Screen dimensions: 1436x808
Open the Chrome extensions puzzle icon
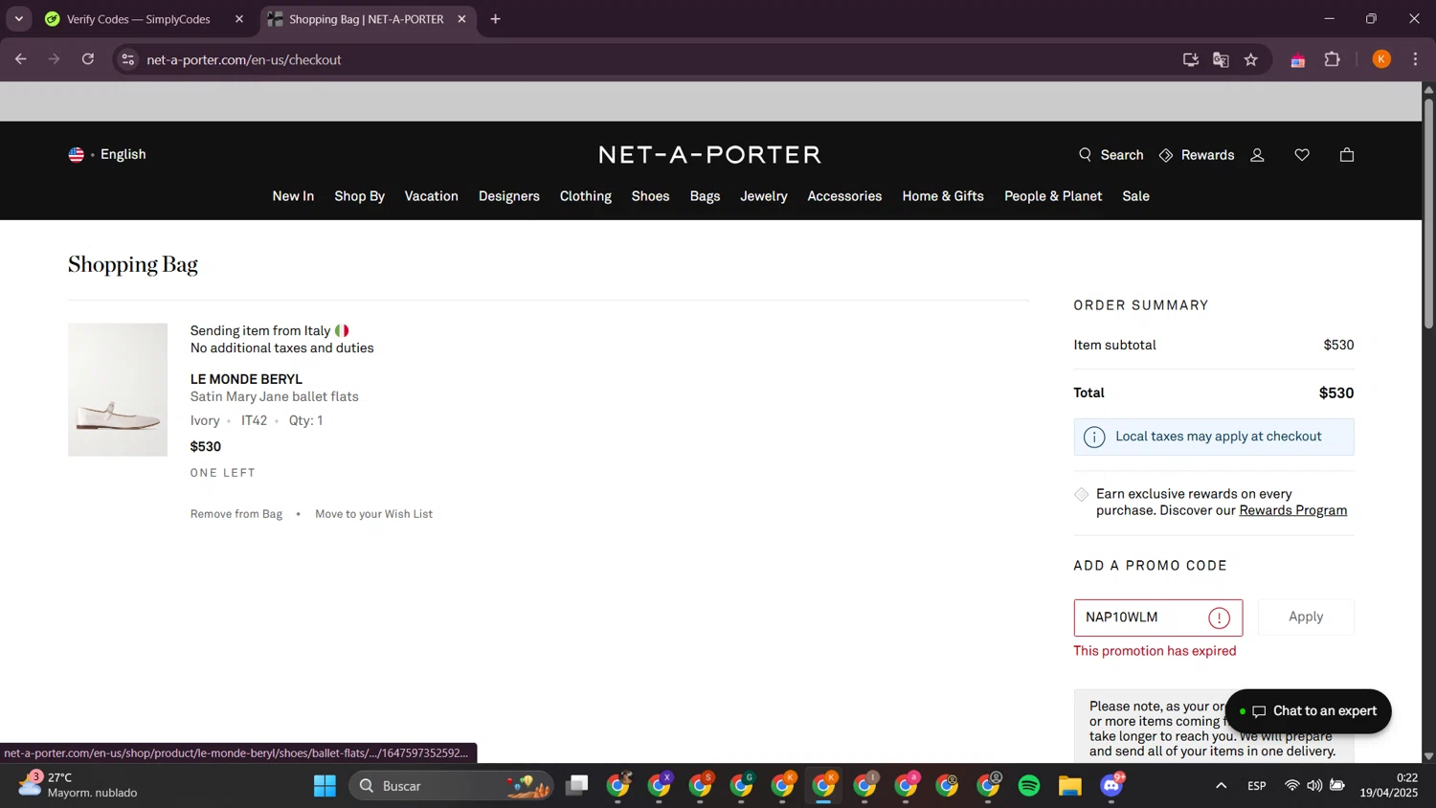click(1332, 59)
